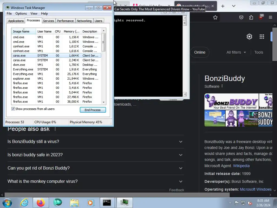Follow the Wikipedia link in the BonziBuddy panel
This screenshot has height=208, width=277.
pyautogui.click(x=241, y=166)
